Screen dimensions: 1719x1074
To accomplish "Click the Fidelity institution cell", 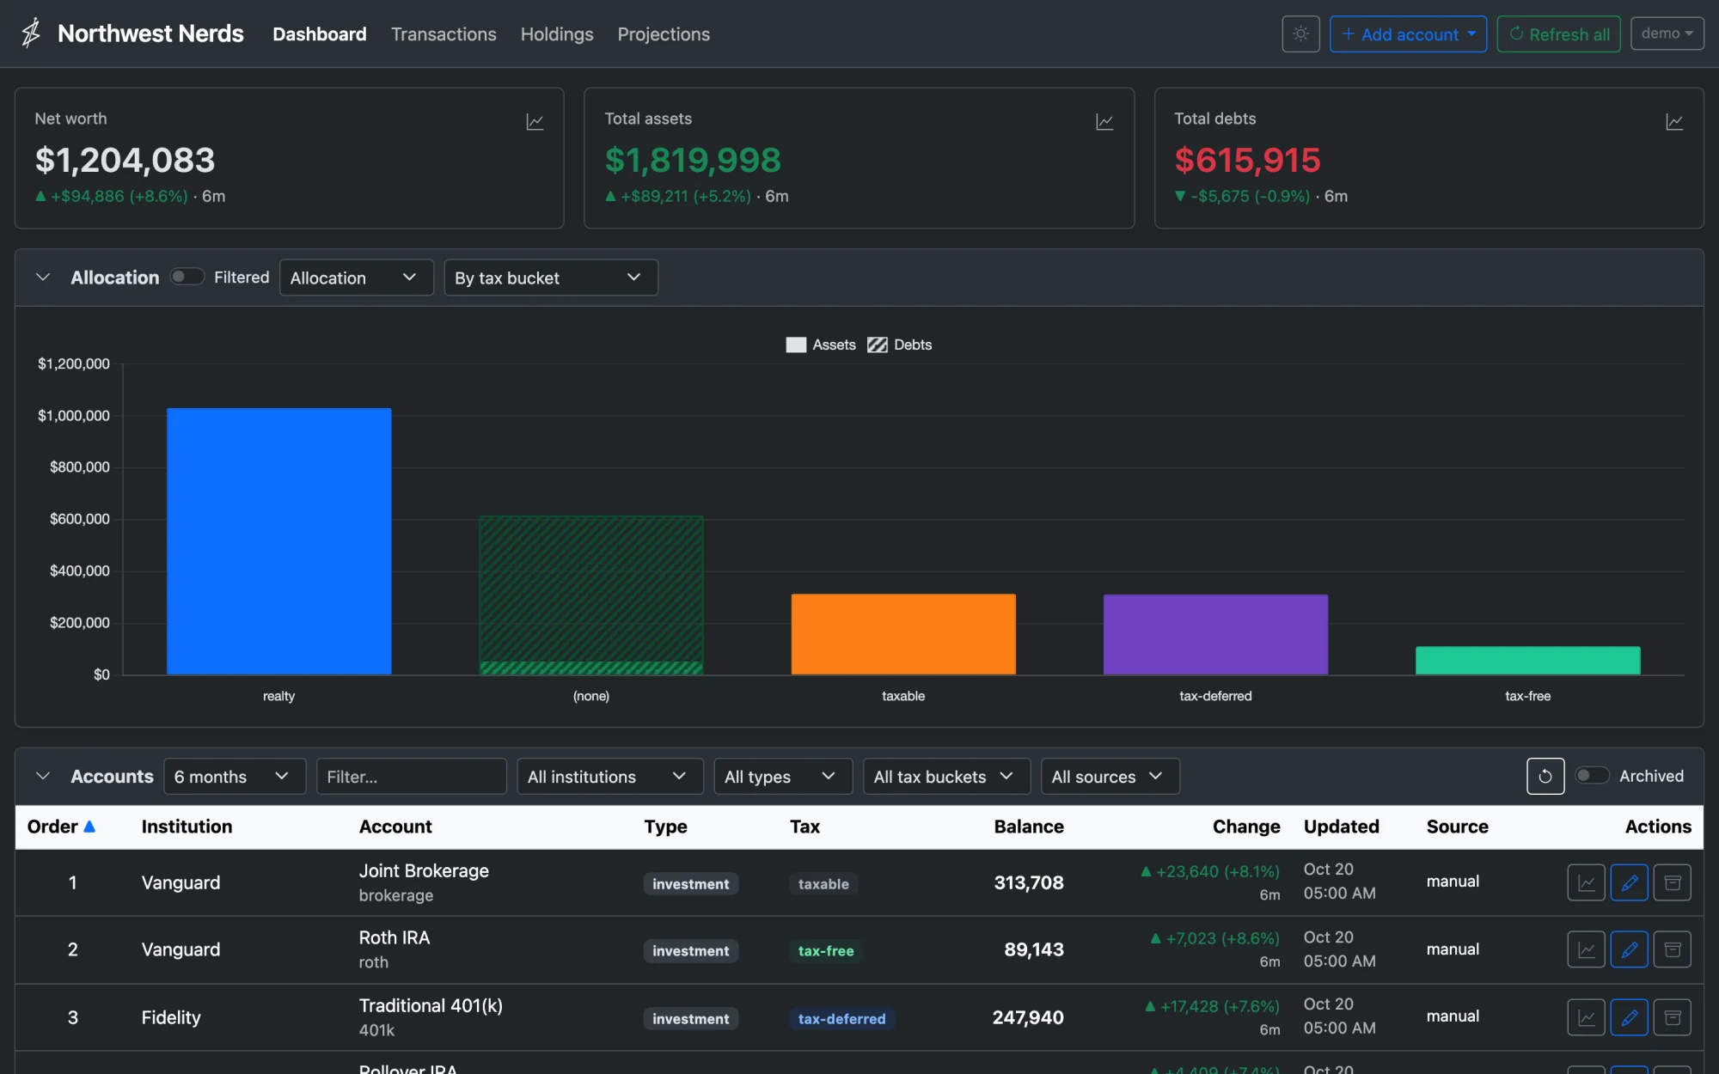I will 171,1017.
